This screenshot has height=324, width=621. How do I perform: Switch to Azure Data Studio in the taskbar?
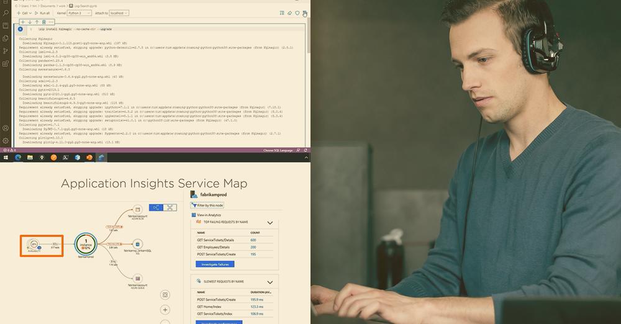(101, 158)
